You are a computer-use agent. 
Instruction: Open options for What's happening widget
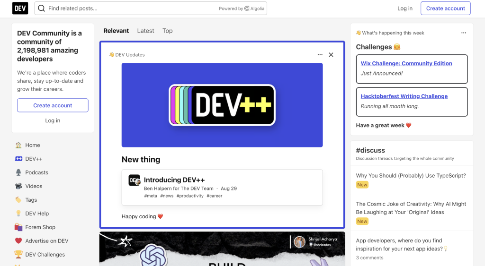464,33
